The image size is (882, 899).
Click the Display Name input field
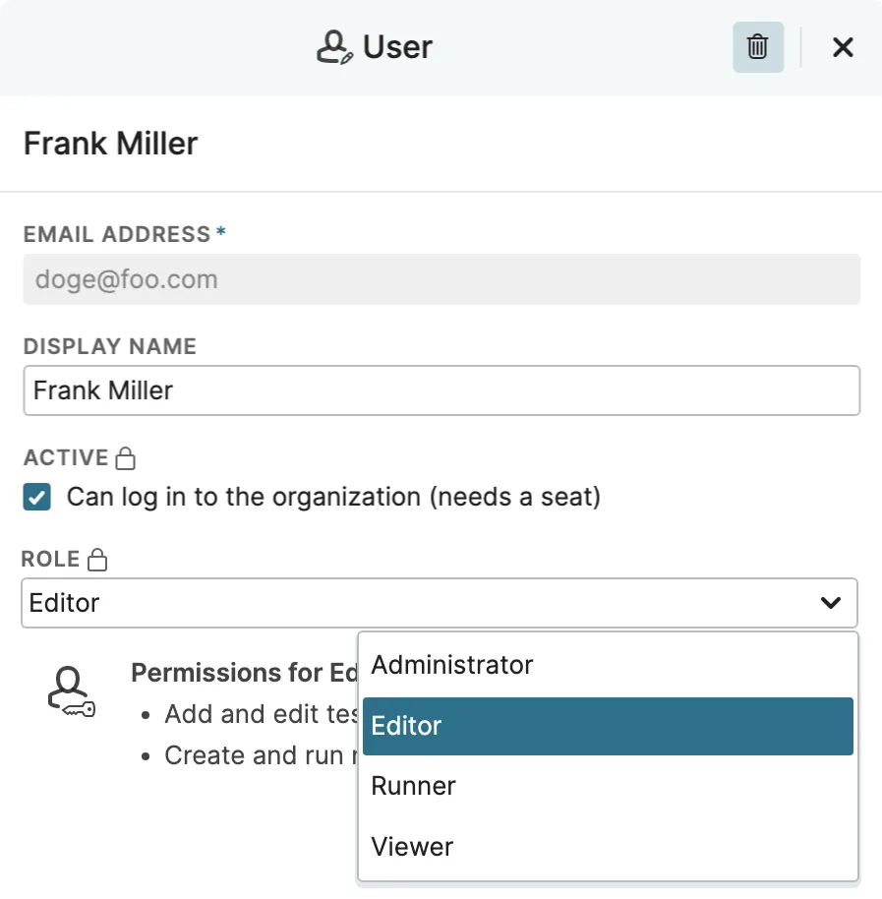pos(441,390)
